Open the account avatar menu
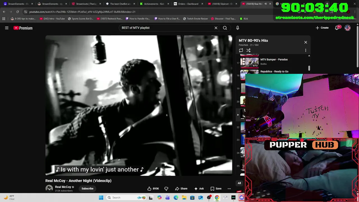Screen dimensions: 359x202 coord(348,28)
